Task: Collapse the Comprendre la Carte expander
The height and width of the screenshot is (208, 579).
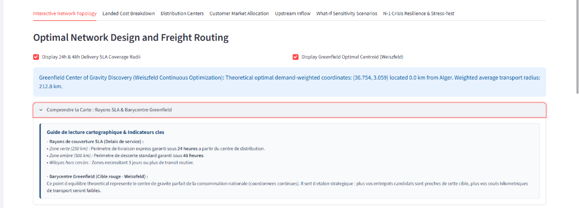Action: point(289,110)
